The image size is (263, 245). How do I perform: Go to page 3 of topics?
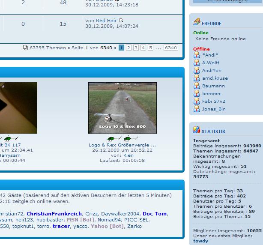coord(136,48)
